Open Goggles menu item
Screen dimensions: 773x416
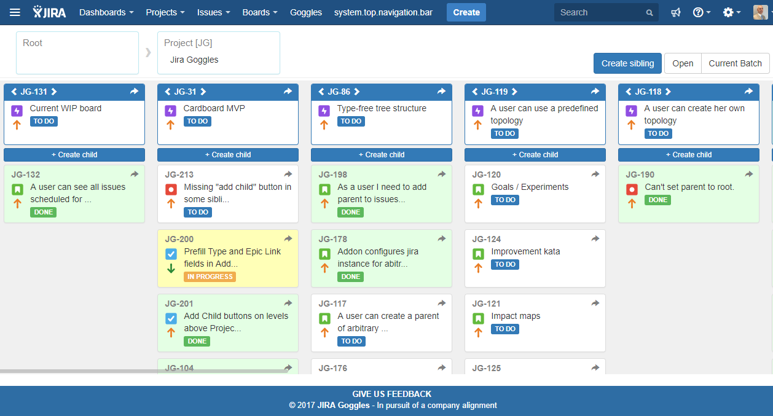pyautogui.click(x=306, y=12)
